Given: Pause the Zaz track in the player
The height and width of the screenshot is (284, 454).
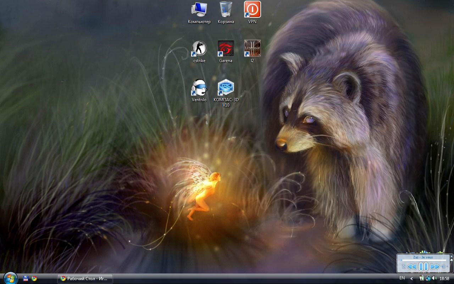Looking at the screenshot, I should 423,266.
